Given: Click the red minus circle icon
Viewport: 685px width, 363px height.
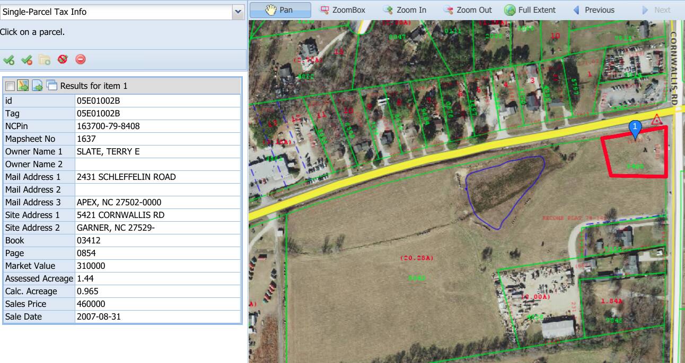Looking at the screenshot, I should [81, 59].
